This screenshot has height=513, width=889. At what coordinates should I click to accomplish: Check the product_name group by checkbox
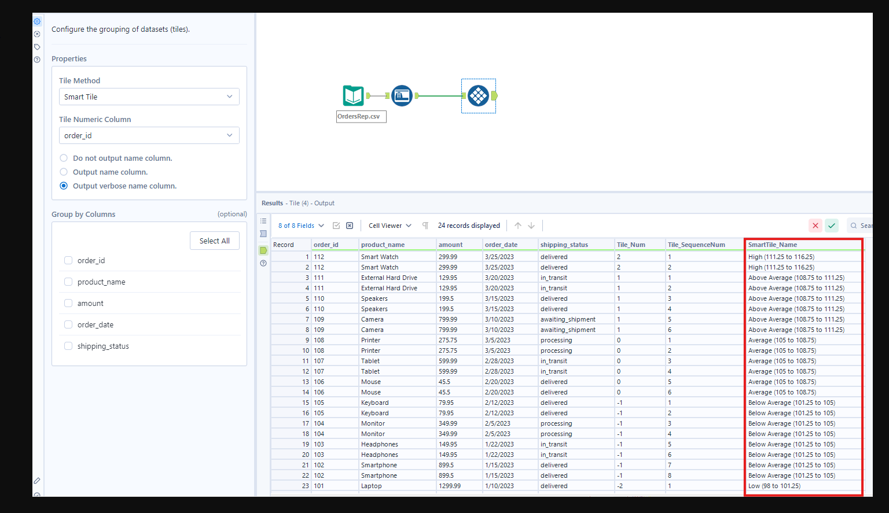[x=68, y=282]
